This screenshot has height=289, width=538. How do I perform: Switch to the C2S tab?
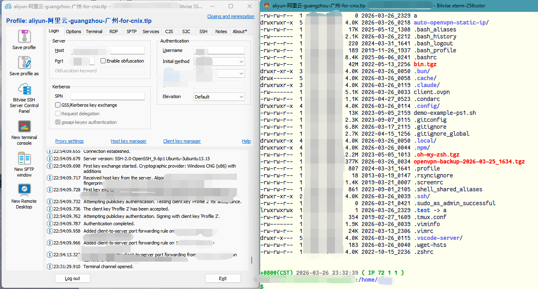169,31
